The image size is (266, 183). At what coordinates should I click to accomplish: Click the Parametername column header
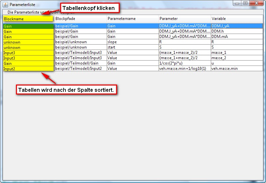[132, 19]
